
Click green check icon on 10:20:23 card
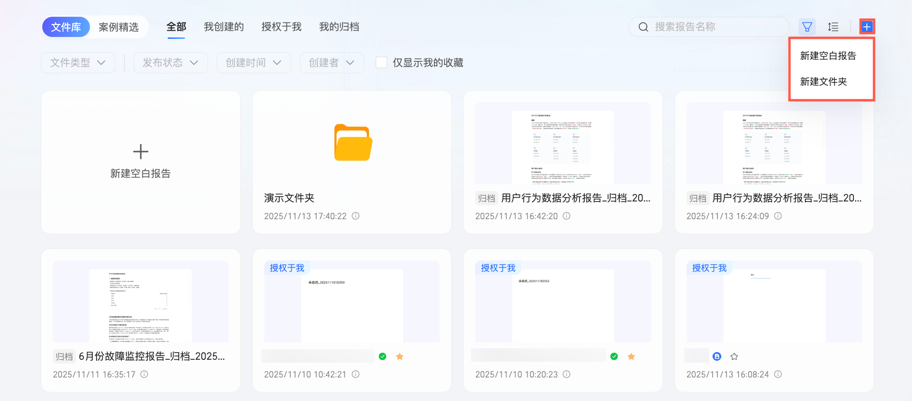(614, 356)
